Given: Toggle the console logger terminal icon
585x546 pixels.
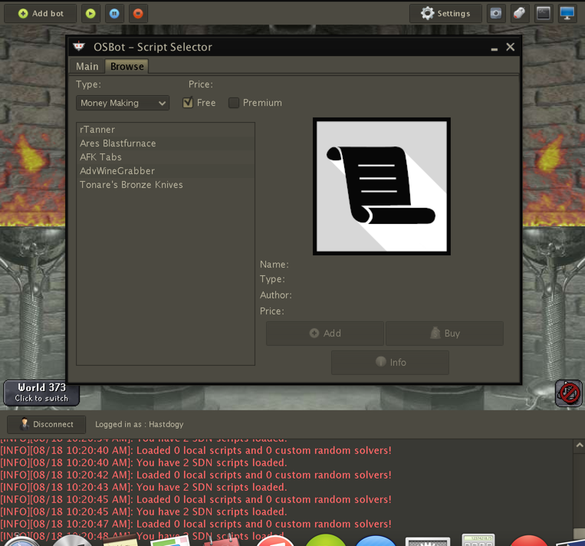Looking at the screenshot, I should point(543,14).
